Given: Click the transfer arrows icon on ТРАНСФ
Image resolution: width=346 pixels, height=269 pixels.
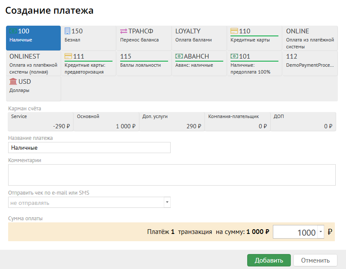Looking at the screenshot, I should [x=124, y=31].
